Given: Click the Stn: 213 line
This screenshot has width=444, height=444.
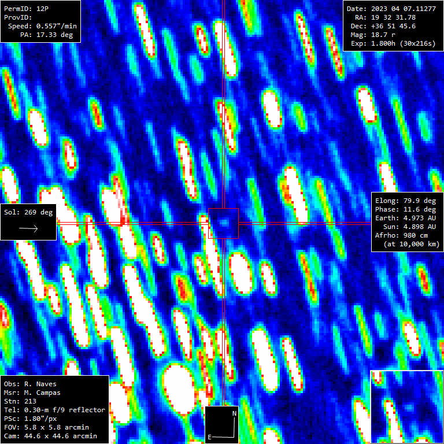Looking at the screenshot, I should (x=20, y=401).
